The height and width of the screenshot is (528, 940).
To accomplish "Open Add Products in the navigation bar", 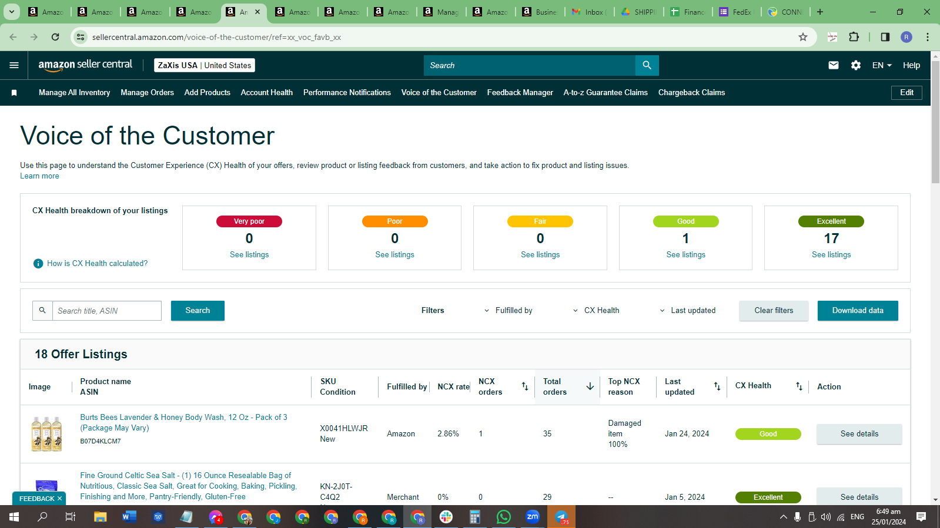I will [208, 93].
